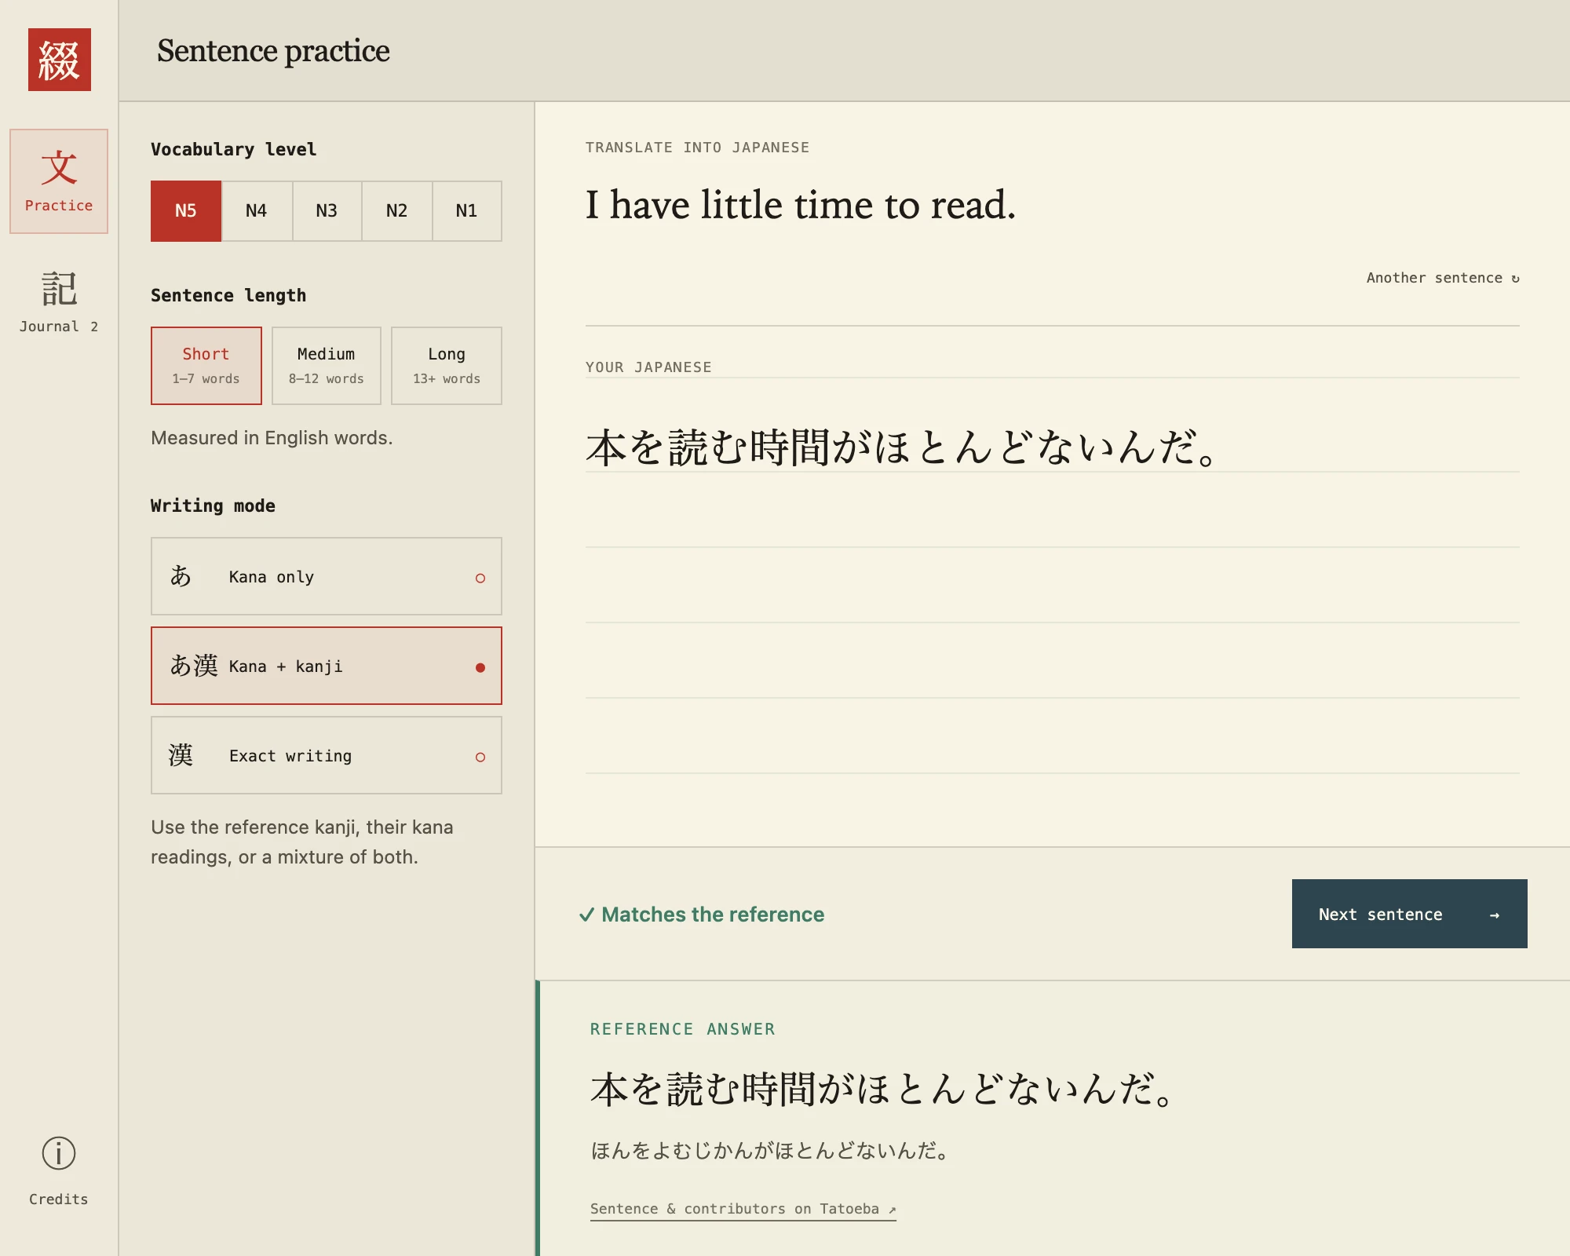Select Kana + kanji writing mode
The width and height of the screenshot is (1570, 1256).
coord(327,666)
